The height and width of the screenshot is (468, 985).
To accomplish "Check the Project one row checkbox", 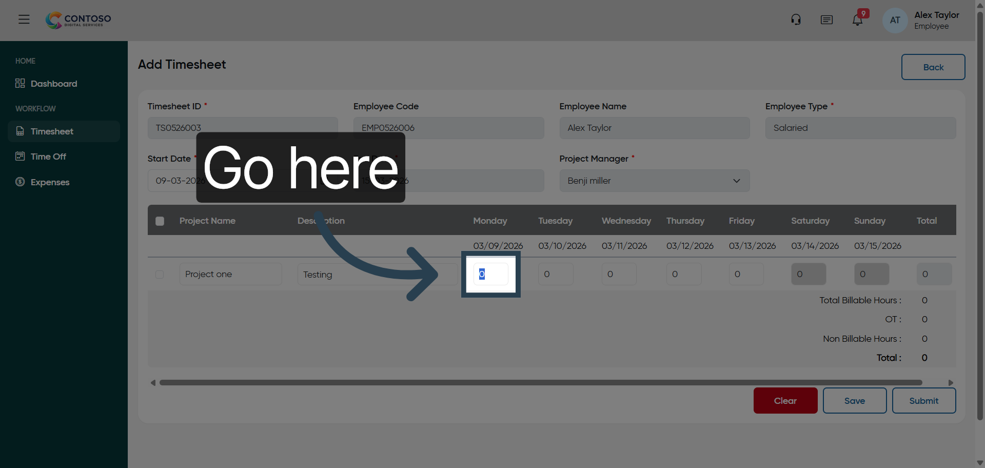I will [x=159, y=274].
